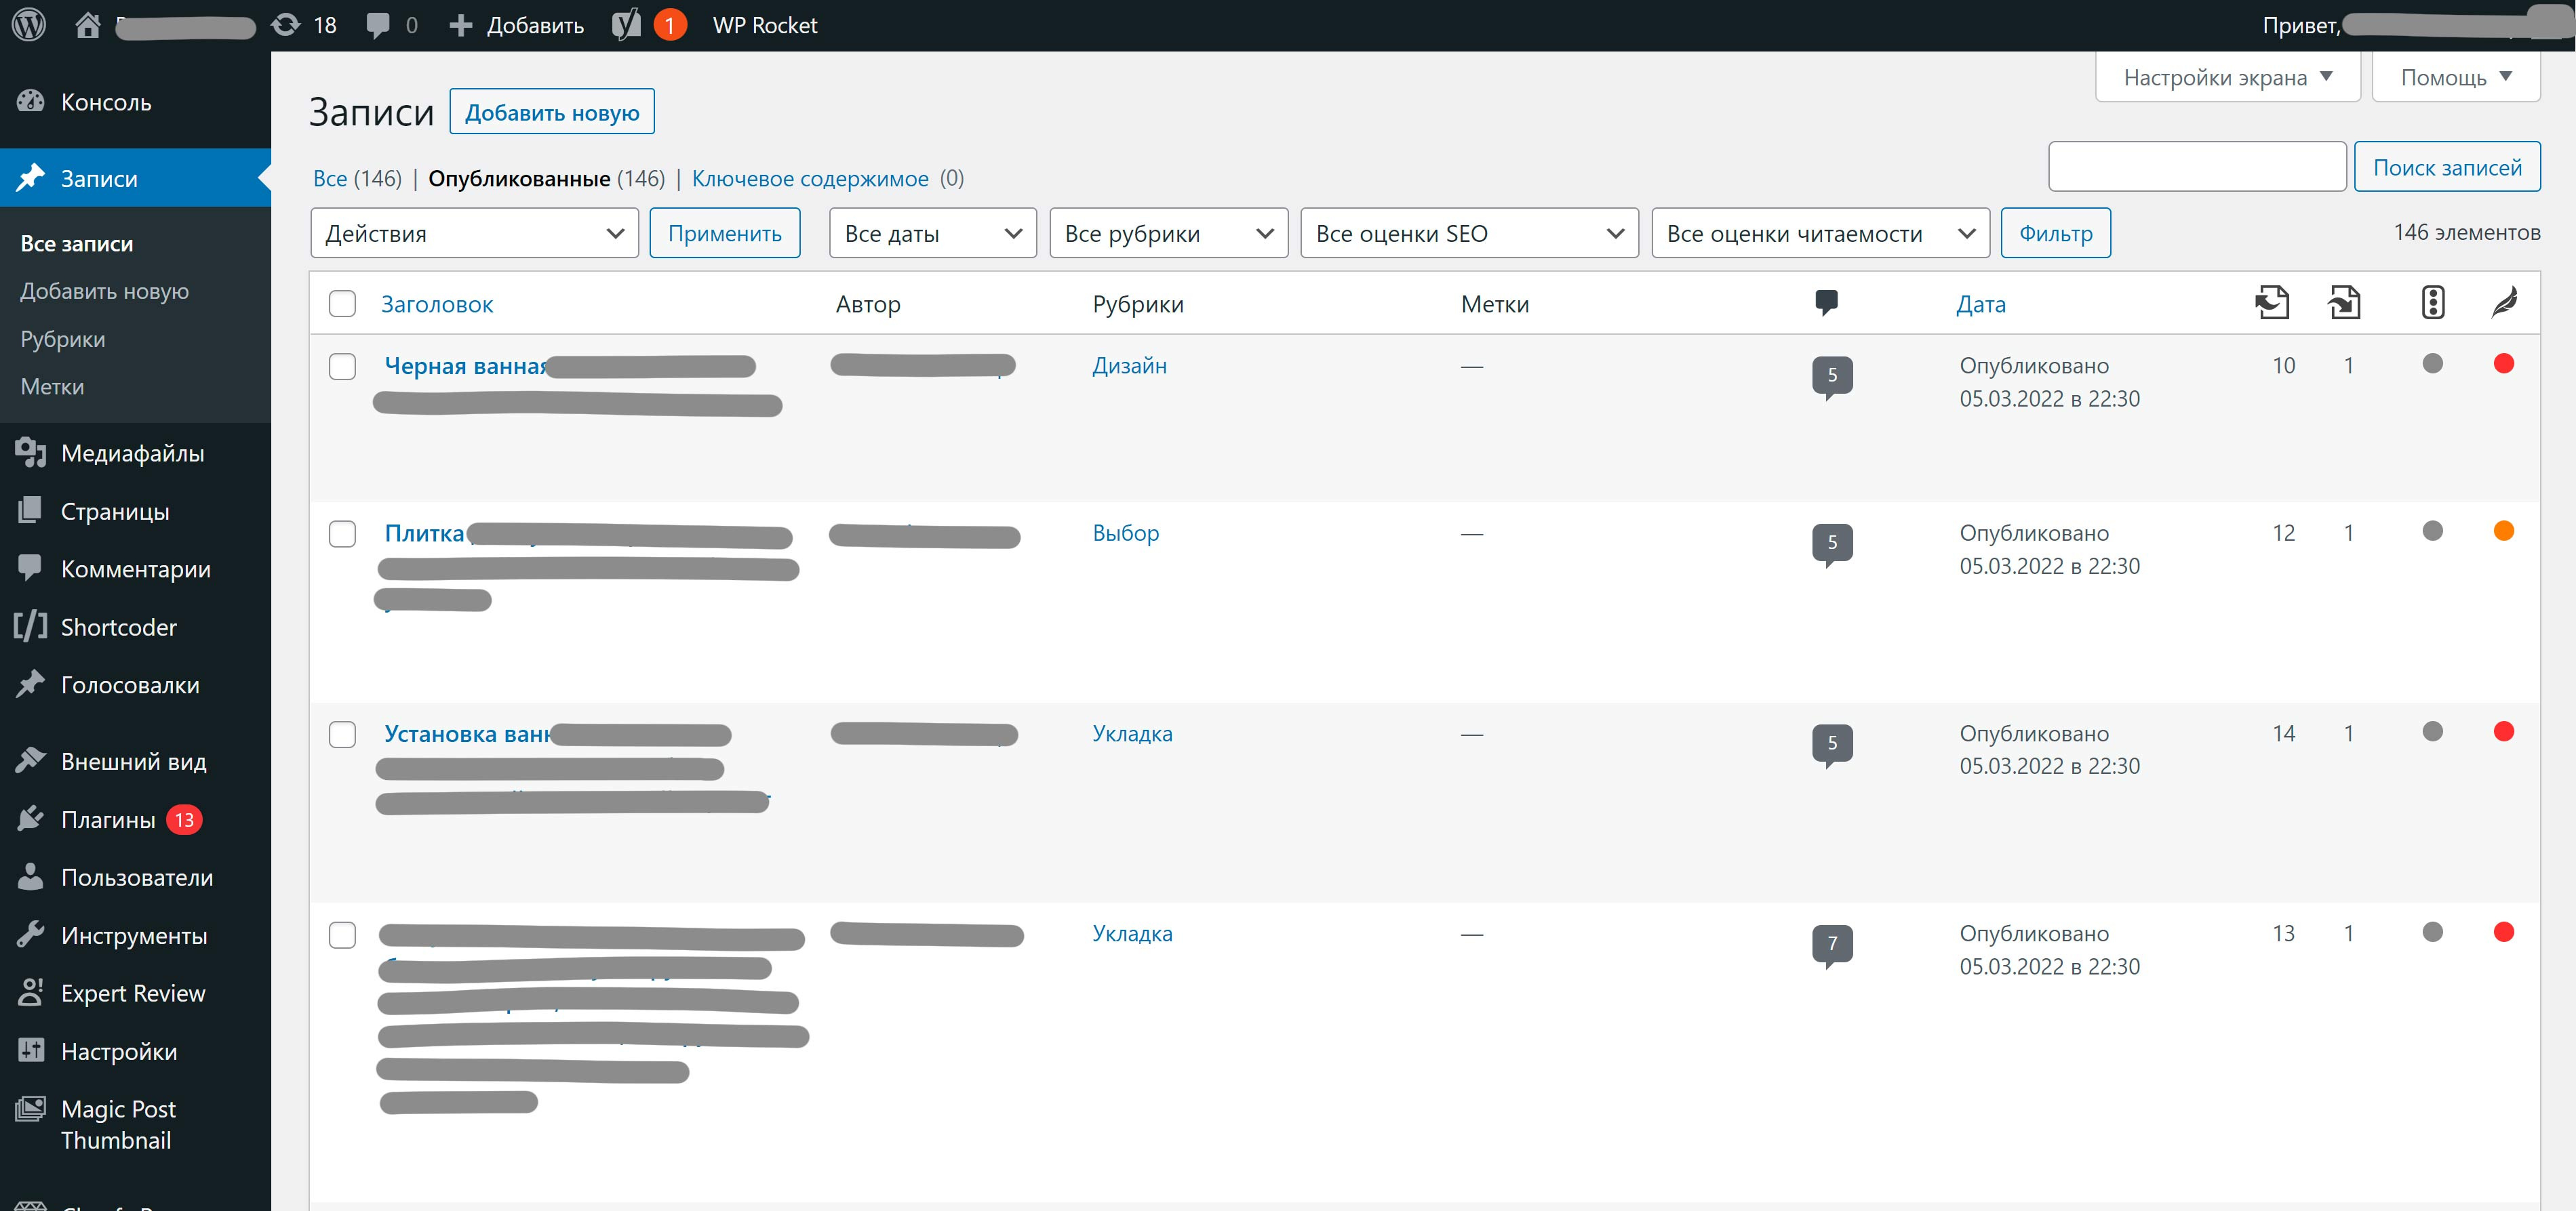Check the select-all checkbox in header
This screenshot has height=1211, width=2576.
point(342,304)
